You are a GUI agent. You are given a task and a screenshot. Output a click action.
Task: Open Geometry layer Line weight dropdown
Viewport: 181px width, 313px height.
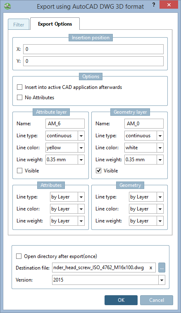144,160
